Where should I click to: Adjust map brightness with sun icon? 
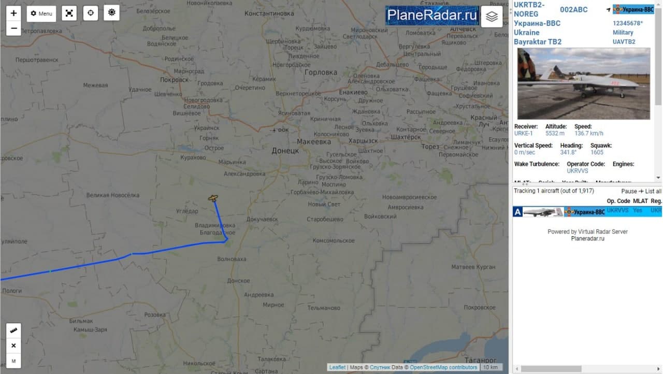(111, 13)
